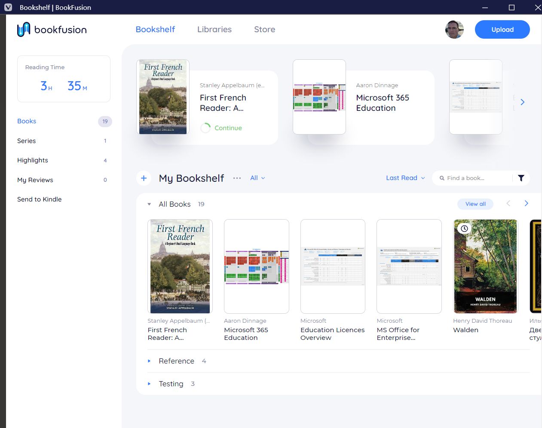Viewport: 542px width, 428px height.
Task: Click author 'Aaron Dinnage' under bookshelf cover
Action: coord(245,321)
